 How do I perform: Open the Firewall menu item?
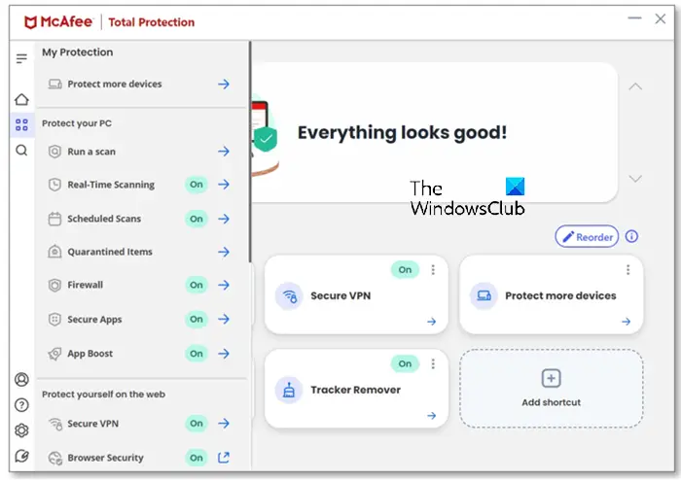pyautogui.click(x=142, y=285)
